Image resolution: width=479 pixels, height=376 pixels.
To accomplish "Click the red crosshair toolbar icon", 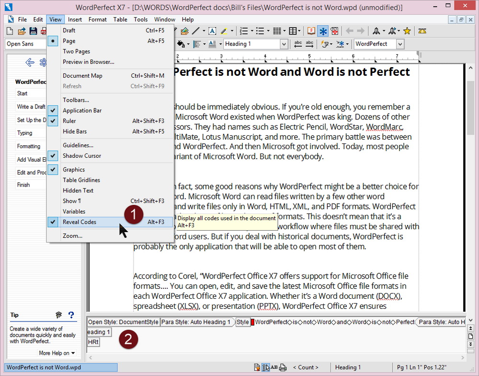I will 334,31.
